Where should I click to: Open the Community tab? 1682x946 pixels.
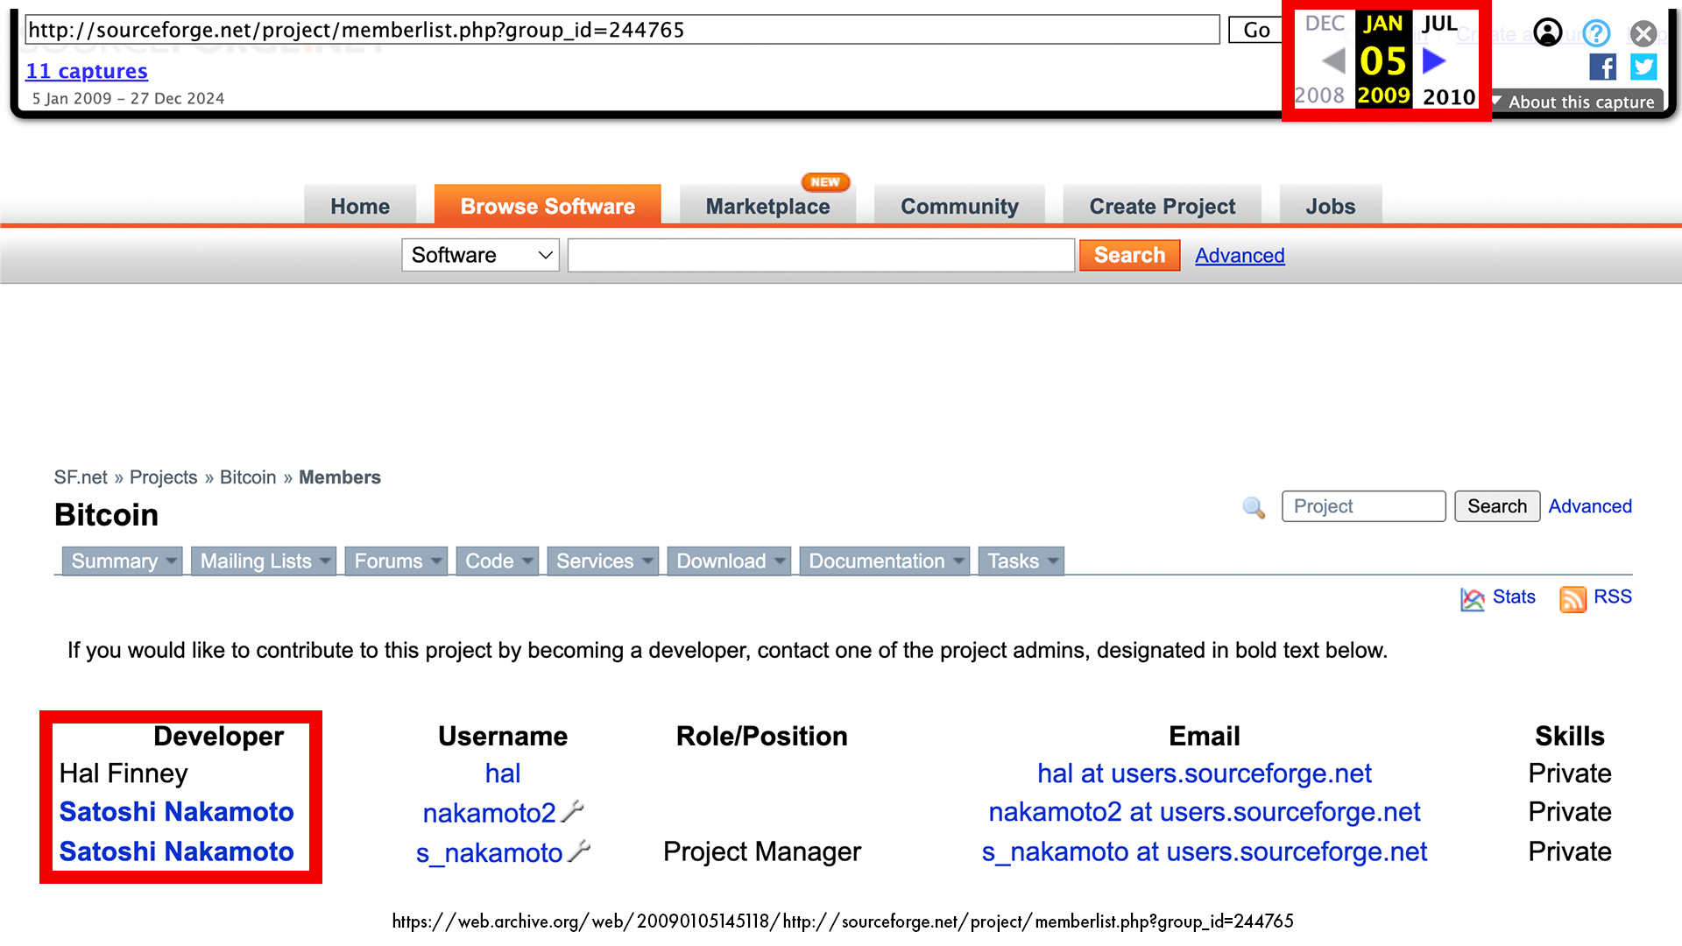pyautogui.click(x=959, y=207)
